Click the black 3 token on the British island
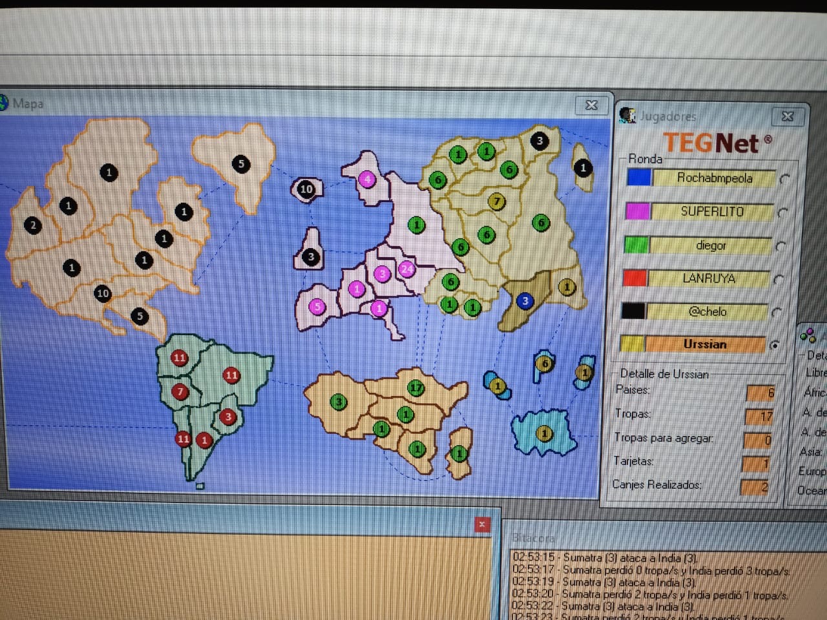The width and height of the screenshot is (827, 620). point(311,256)
